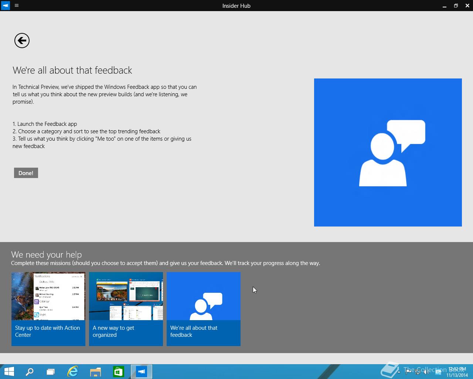Open the Stay up to date with Action Center mission

click(48, 309)
